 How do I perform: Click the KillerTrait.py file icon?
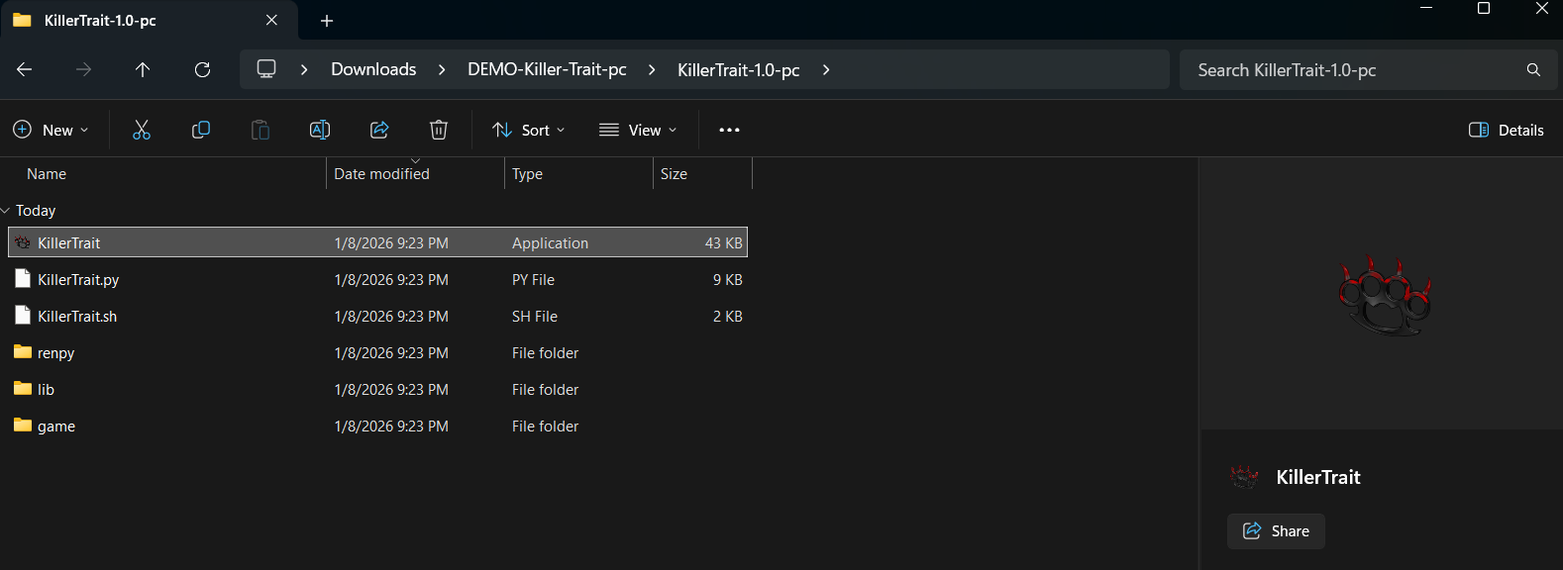click(23, 279)
